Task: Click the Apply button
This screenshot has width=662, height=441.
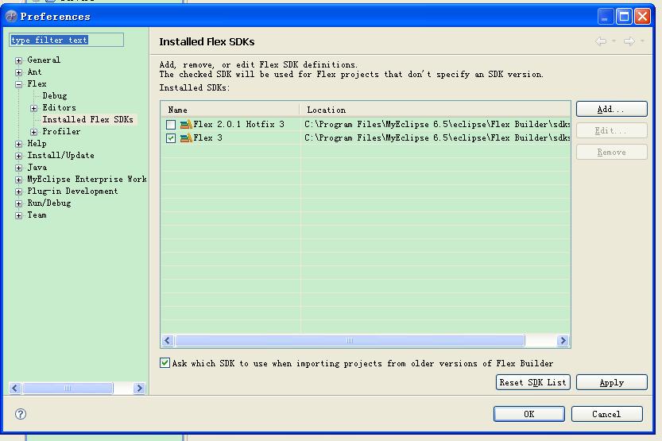Action: pos(611,382)
